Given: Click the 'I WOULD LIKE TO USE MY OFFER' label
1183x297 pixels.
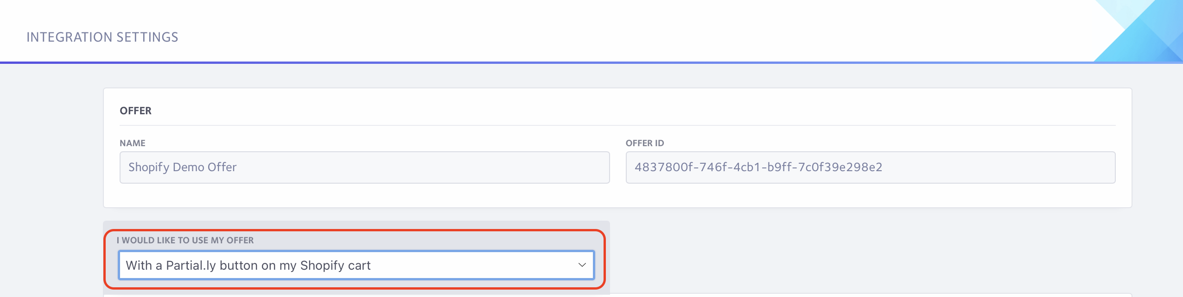Looking at the screenshot, I should pos(185,240).
